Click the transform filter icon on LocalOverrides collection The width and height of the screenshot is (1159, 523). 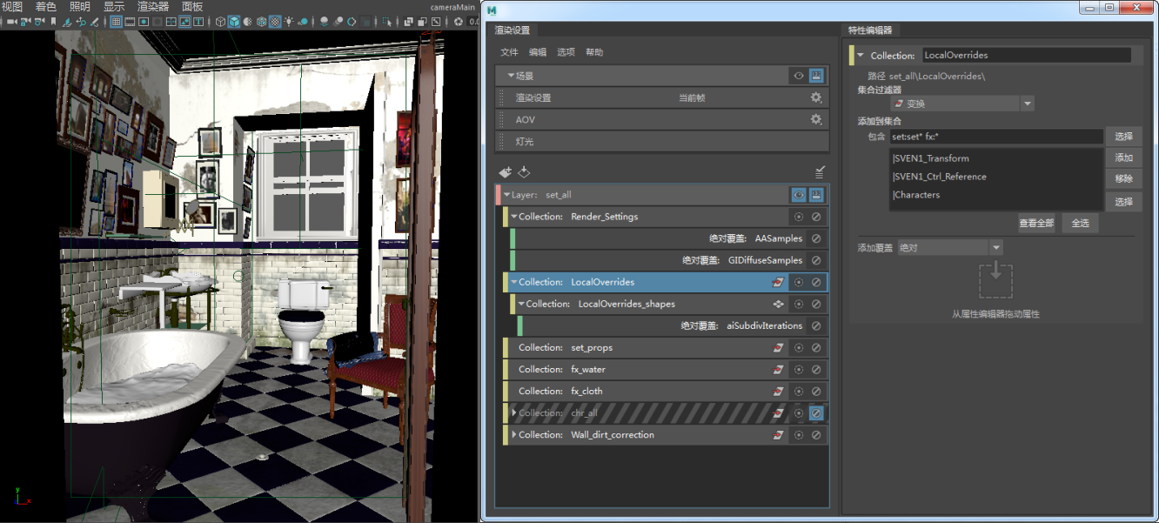(x=779, y=282)
